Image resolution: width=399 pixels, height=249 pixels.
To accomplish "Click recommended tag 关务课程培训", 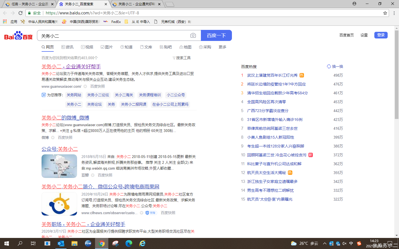I will coord(150,95).
